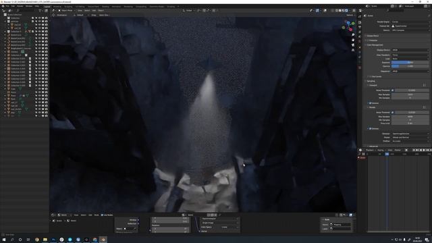Open Device dropdown (GPU Compute)
Screen dimensions: 432x243
[410, 30]
